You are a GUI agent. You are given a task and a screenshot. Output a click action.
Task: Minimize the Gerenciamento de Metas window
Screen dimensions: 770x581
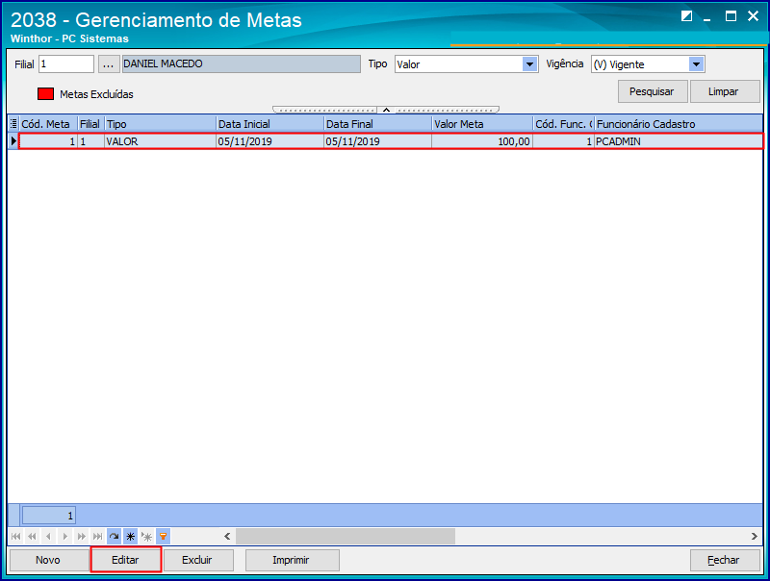(x=707, y=17)
